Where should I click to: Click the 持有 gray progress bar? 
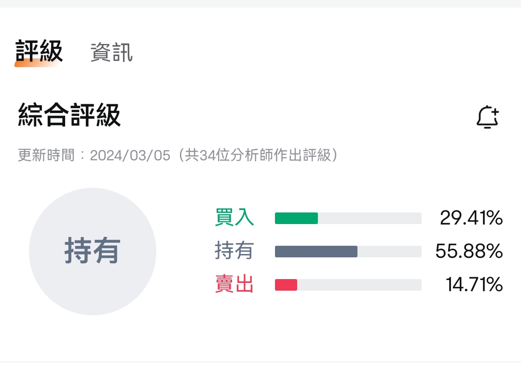[x=315, y=252]
